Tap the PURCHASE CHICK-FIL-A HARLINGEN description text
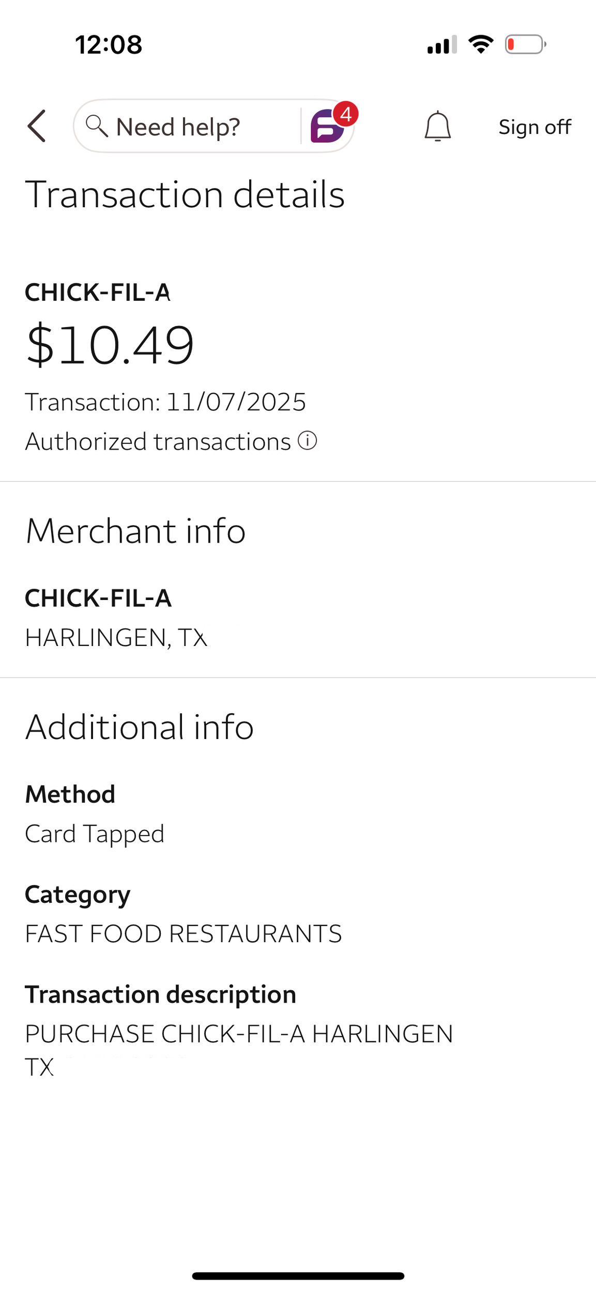 (239, 1034)
